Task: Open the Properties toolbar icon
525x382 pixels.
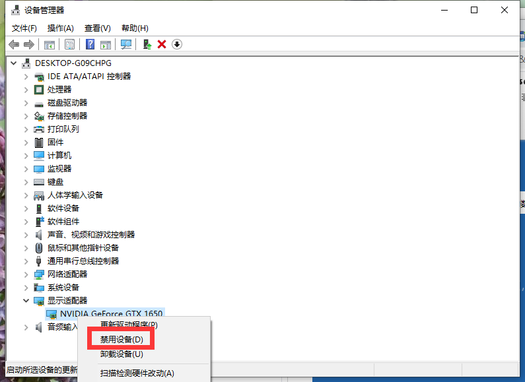Action: pyautogui.click(x=69, y=44)
